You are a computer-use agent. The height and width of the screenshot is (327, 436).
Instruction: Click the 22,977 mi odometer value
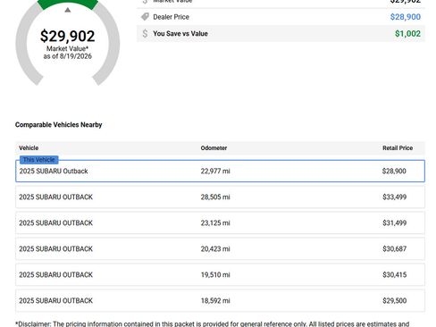point(215,172)
